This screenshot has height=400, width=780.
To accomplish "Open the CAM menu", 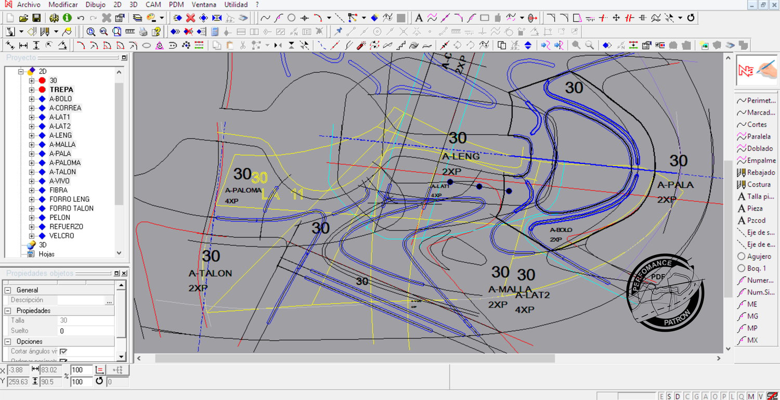I will click(x=153, y=5).
